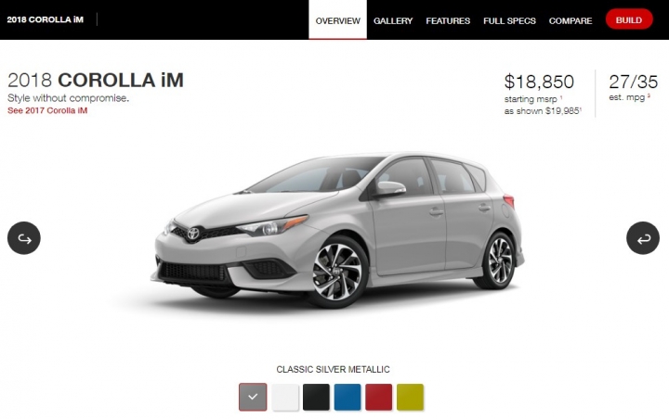Choose the black paint color swatch

pyautogui.click(x=316, y=397)
